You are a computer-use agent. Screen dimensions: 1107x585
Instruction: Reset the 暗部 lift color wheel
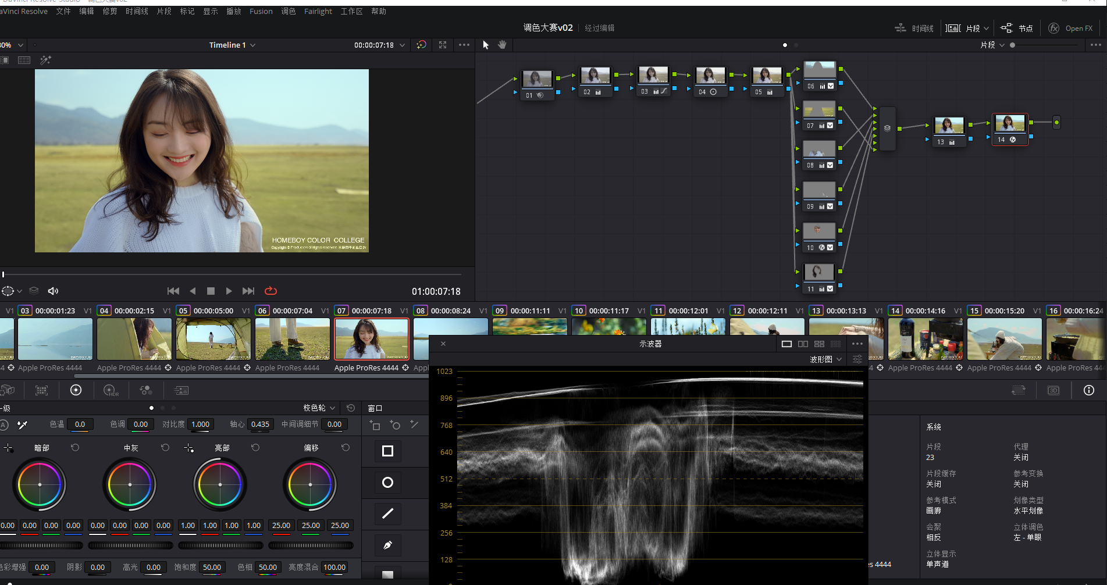[x=75, y=448]
